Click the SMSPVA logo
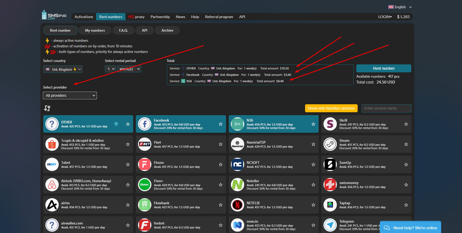The width and height of the screenshot is (462, 233). pyautogui.click(x=54, y=15)
